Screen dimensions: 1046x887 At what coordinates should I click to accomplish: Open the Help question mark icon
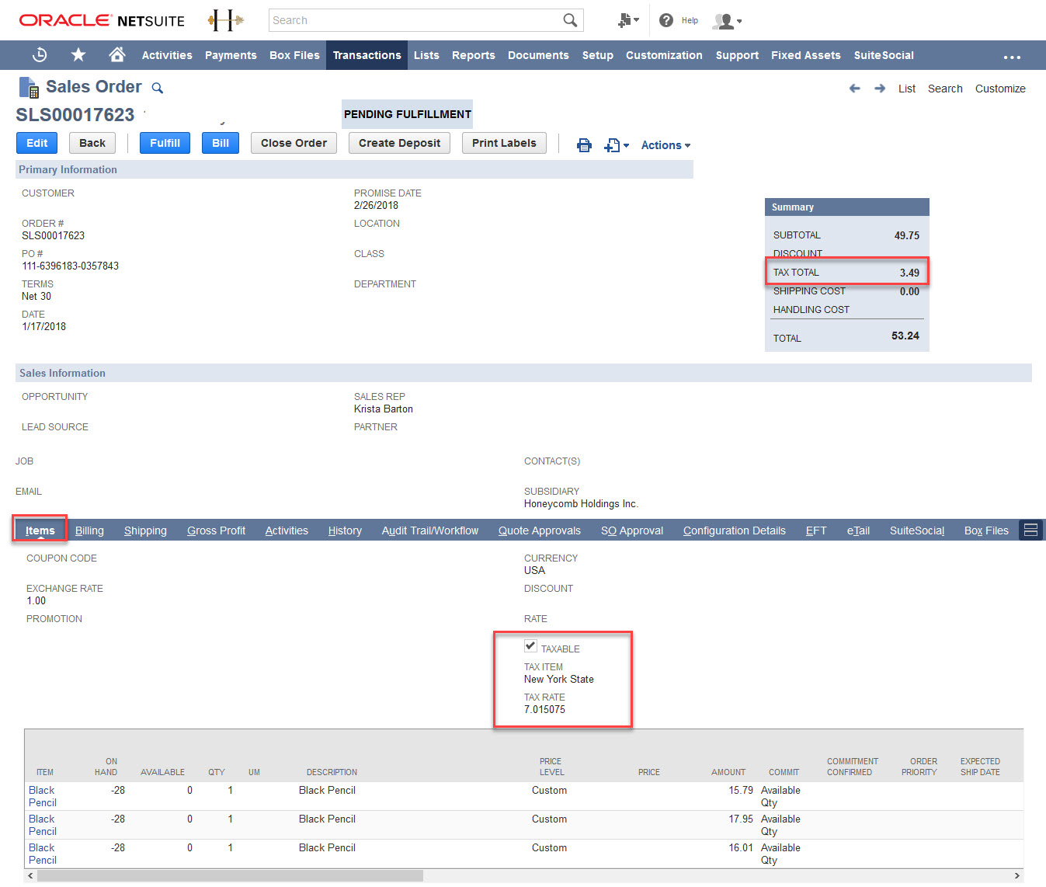666,20
